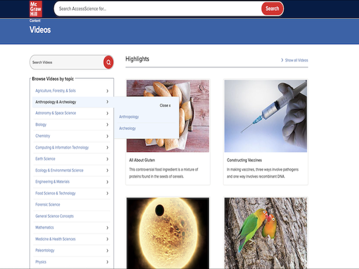The width and height of the screenshot is (359, 269).
Task: Select Archeology from the flyout submenu
Action: click(127, 128)
